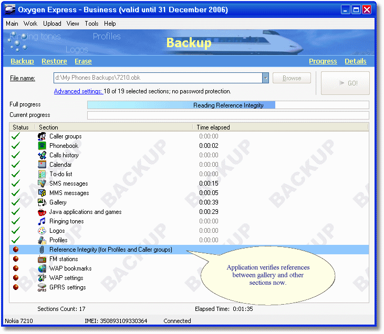
Task: Maximize the Oxygen Express window
Action: click(x=356, y=10)
